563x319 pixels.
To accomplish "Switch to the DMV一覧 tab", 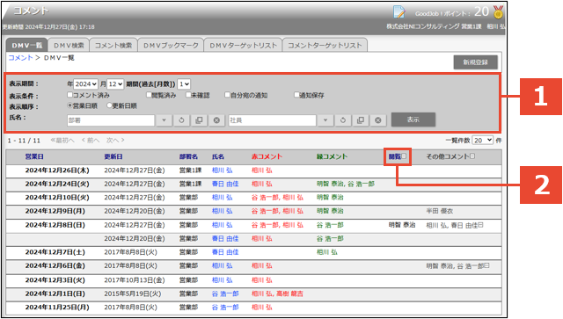I will [x=27, y=45].
